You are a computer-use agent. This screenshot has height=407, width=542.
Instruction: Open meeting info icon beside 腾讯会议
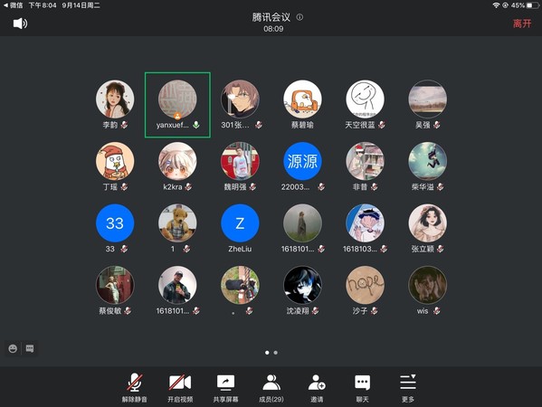(300, 17)
